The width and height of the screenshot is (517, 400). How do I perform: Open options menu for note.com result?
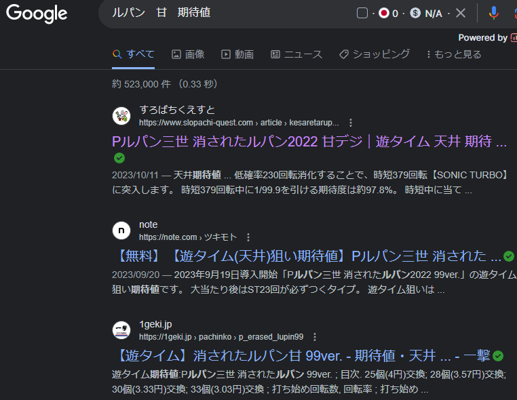click(x=248, y=237)
